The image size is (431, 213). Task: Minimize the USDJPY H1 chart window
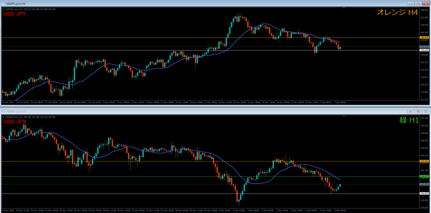pyautogui.click(x=410, y=111)
